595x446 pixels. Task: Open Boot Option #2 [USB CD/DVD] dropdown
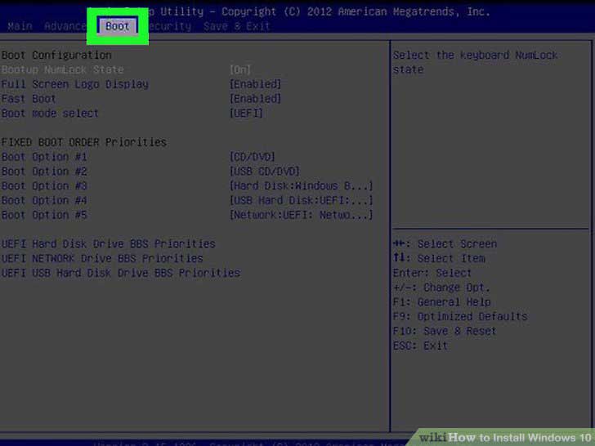[265, 172]
